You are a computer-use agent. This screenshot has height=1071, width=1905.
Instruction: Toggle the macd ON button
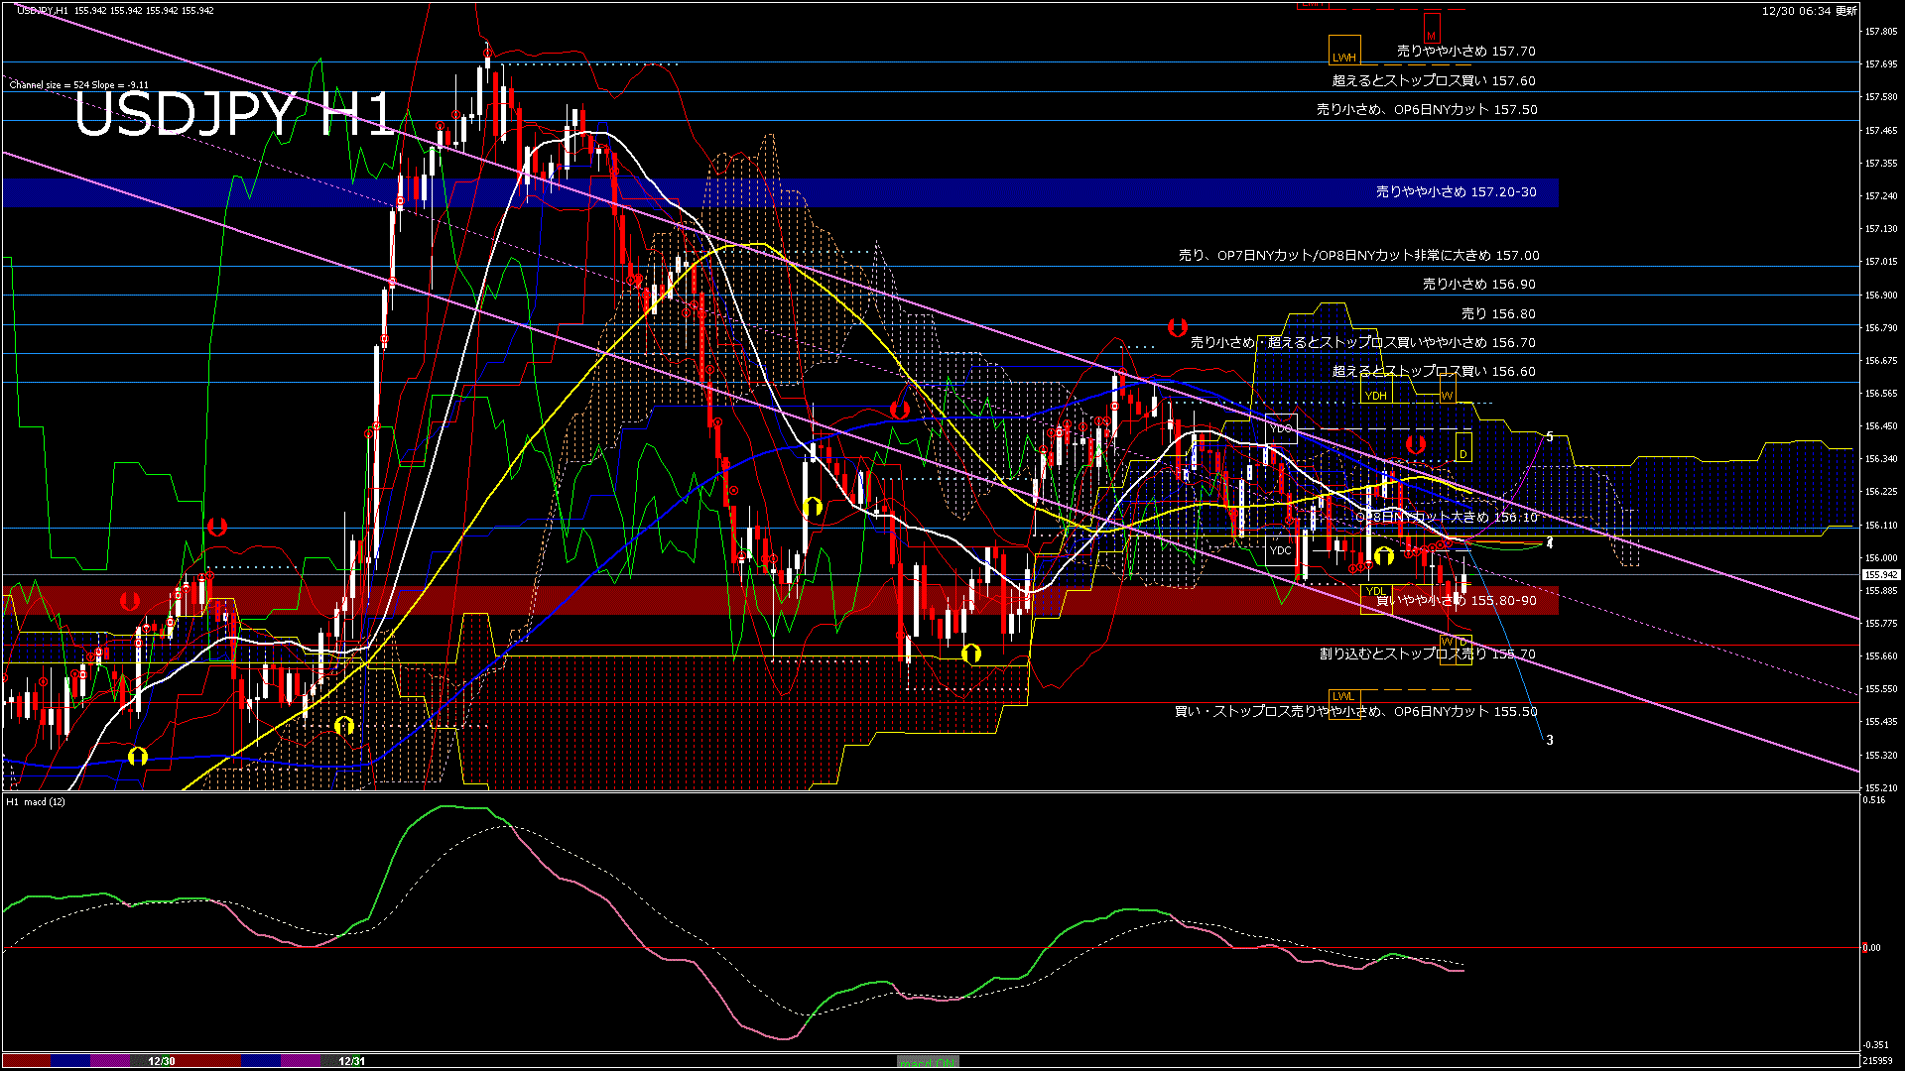(928, 1062)
